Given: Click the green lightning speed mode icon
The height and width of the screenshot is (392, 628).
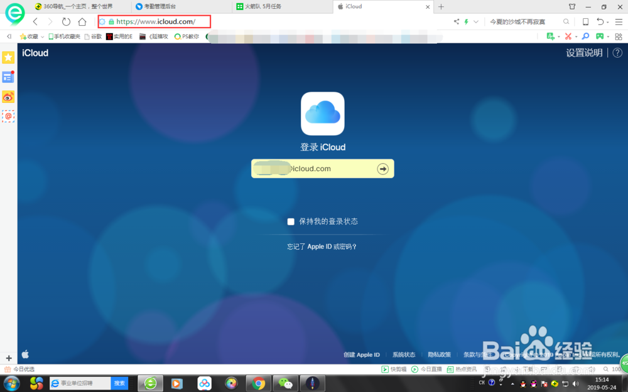Looking at the screenshot, I should tap(466, 21).
